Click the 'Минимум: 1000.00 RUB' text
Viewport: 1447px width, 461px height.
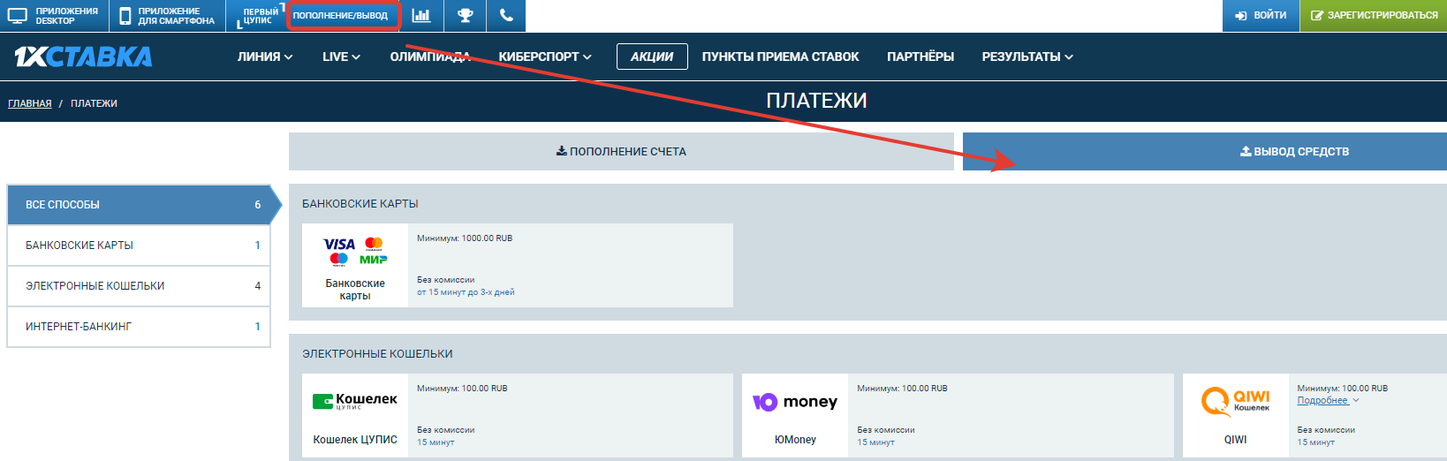pyautogui.click(x=465, y=238)
